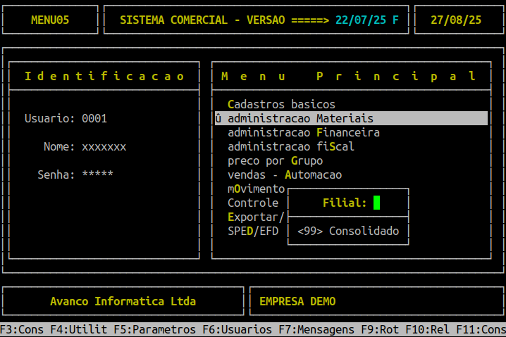Viewport: 506px width, 337px height.
Task: Select the <99> Consolidado option
Action: coord(348,231)
